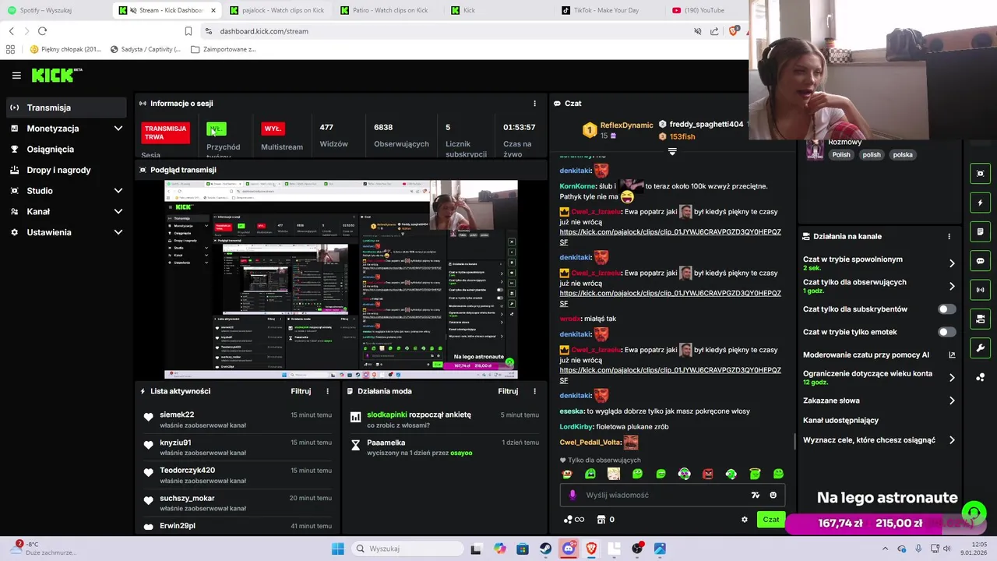Screen dimensions: 997x561
Task: Open Lista aktywności three-dot menu
Action: point(327,391)
